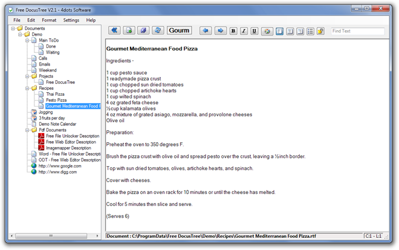Click the app icon in title bar
The height and width of the screenshot is (250, 399).
(x=11, y=10)
